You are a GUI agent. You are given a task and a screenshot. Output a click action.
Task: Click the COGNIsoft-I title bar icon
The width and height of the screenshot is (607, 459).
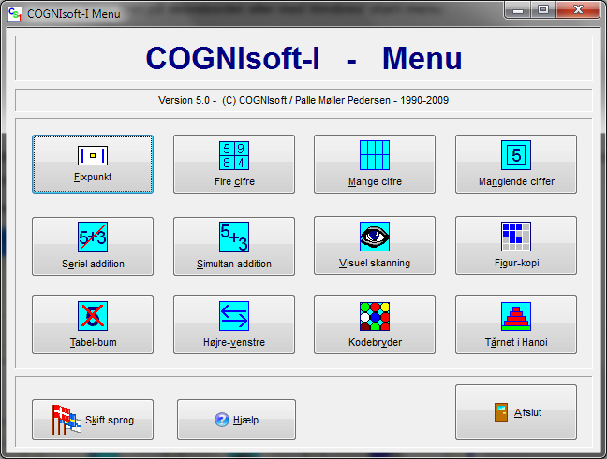click(x=15, y=13)
